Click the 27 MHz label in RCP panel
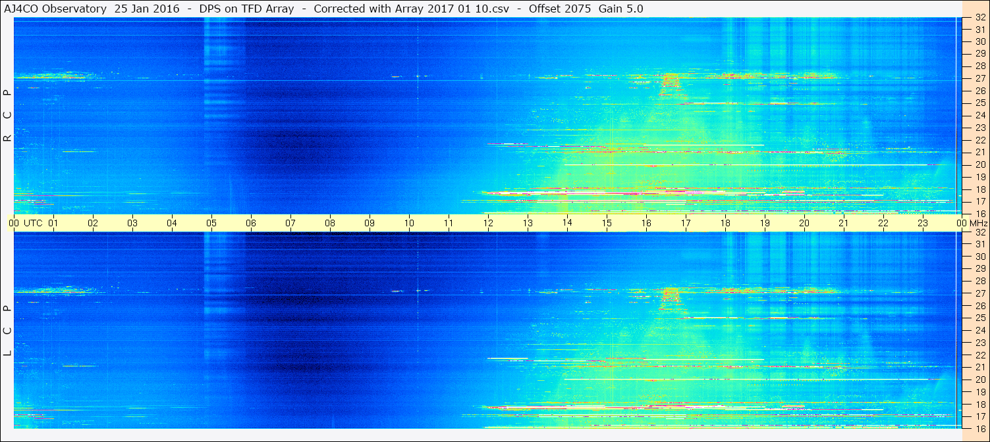990x442 pixels. [x=979, y=78]
